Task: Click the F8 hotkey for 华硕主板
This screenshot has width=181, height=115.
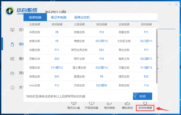Action: (57, 32)
